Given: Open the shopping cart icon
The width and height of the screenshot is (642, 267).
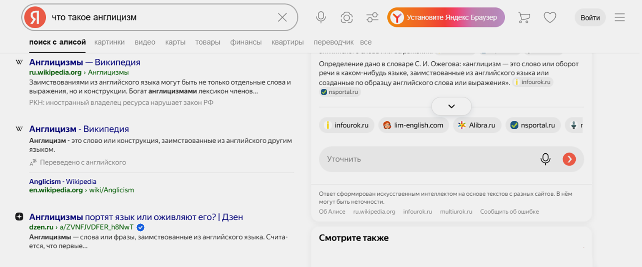Looking at the screenshot, I should (x=524, y=17).
